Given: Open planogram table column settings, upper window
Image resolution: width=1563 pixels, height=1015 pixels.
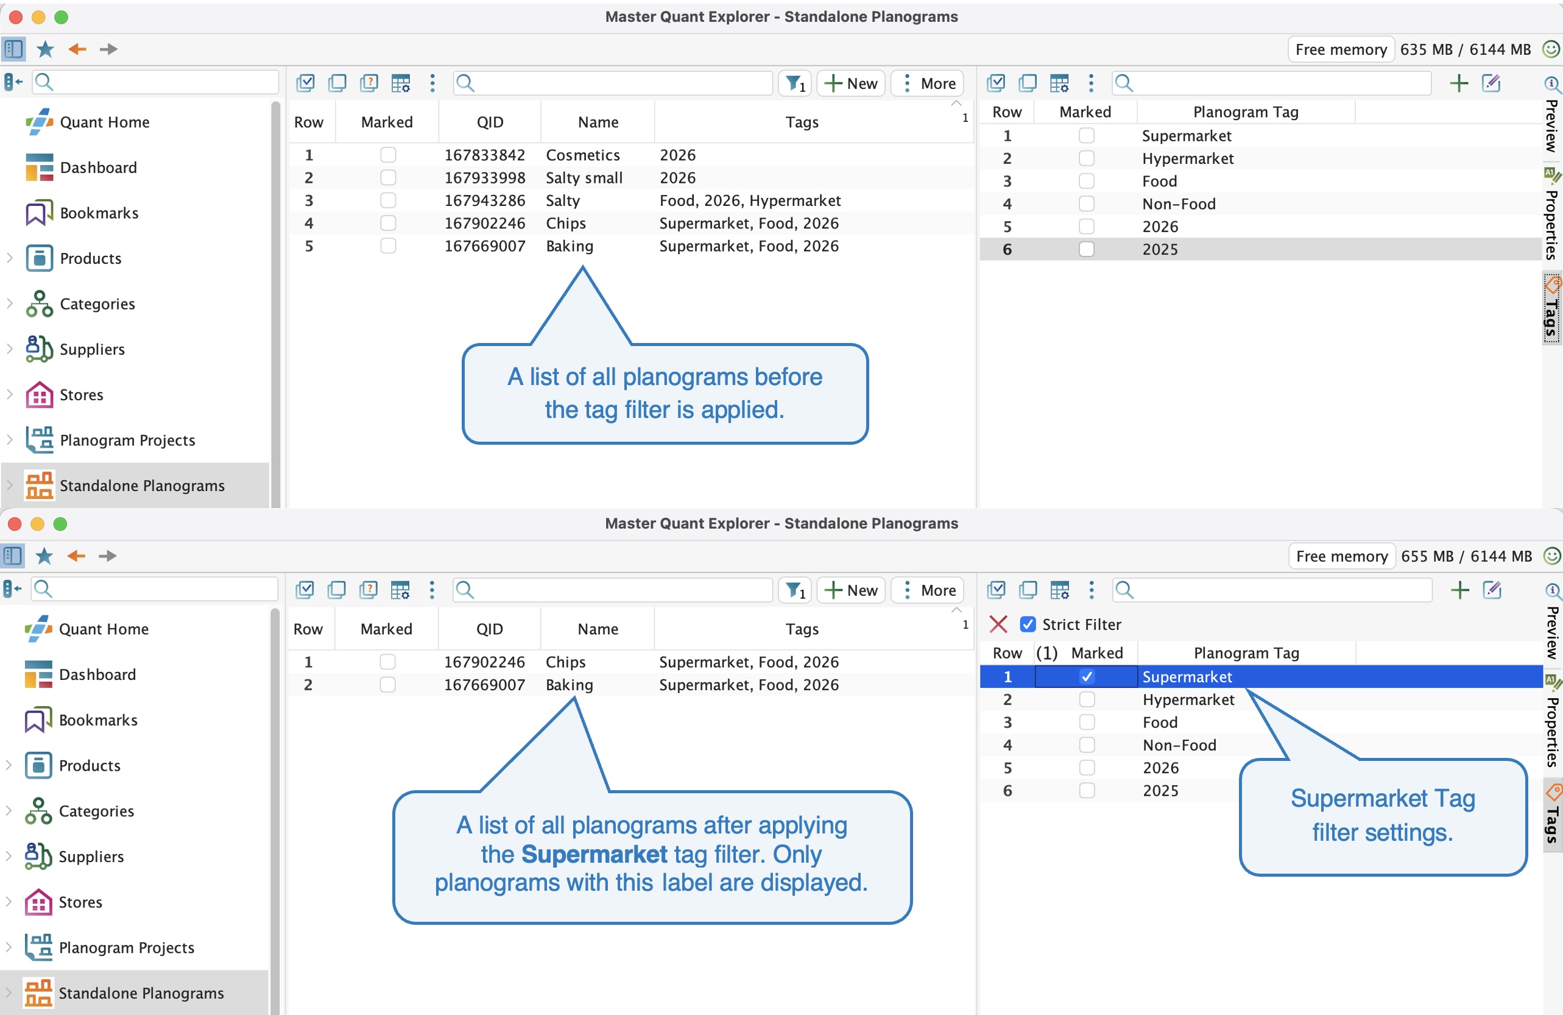Looking at the screenshot, I should (401, 83).
